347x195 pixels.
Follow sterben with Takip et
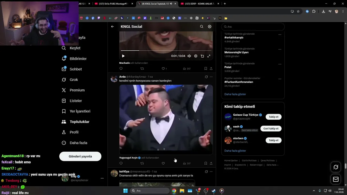pos(274,140)
